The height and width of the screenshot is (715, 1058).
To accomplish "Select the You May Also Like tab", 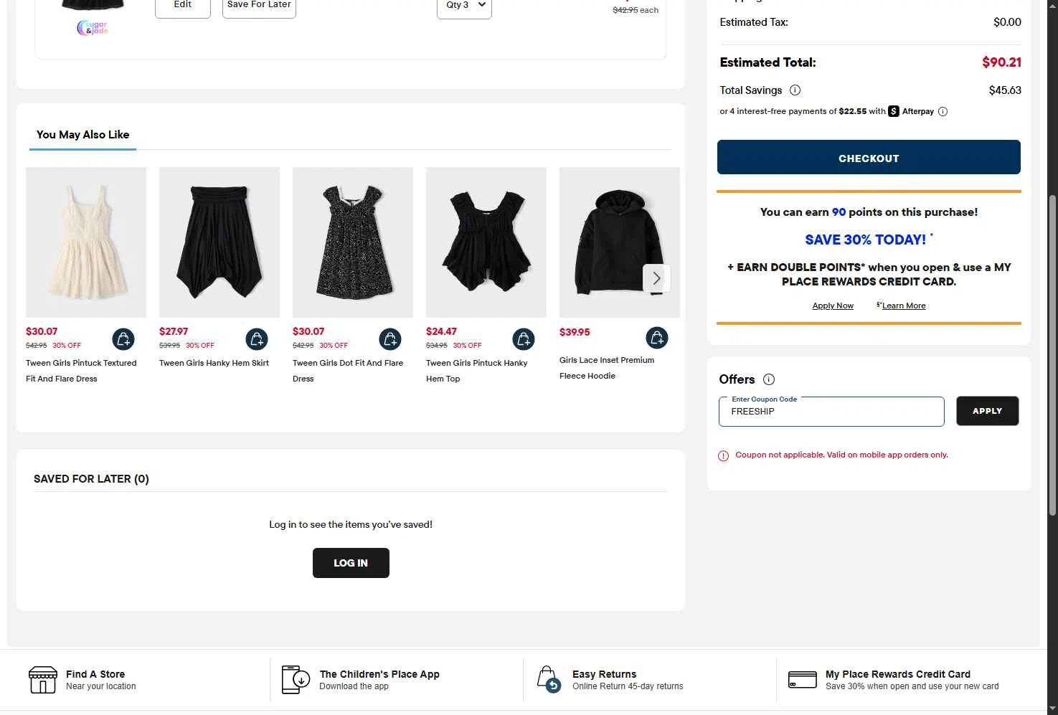I will tap(83, 135).
